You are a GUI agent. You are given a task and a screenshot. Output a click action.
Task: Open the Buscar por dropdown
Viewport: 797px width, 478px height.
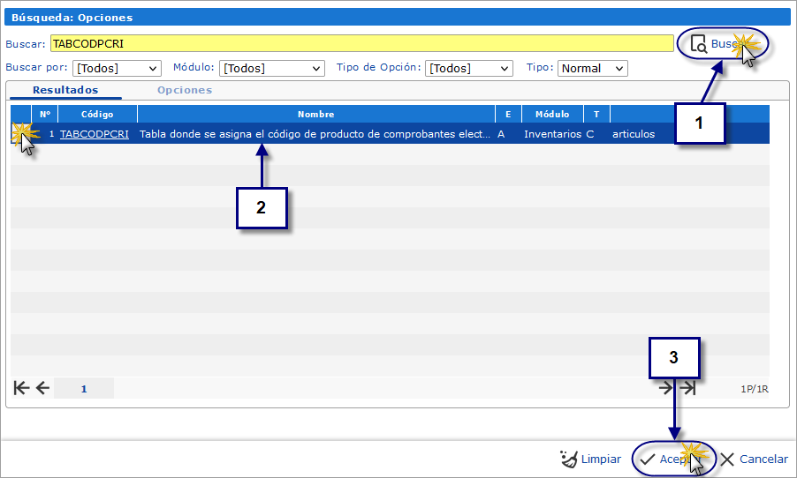pyautogui.click(x=117, y=68)
